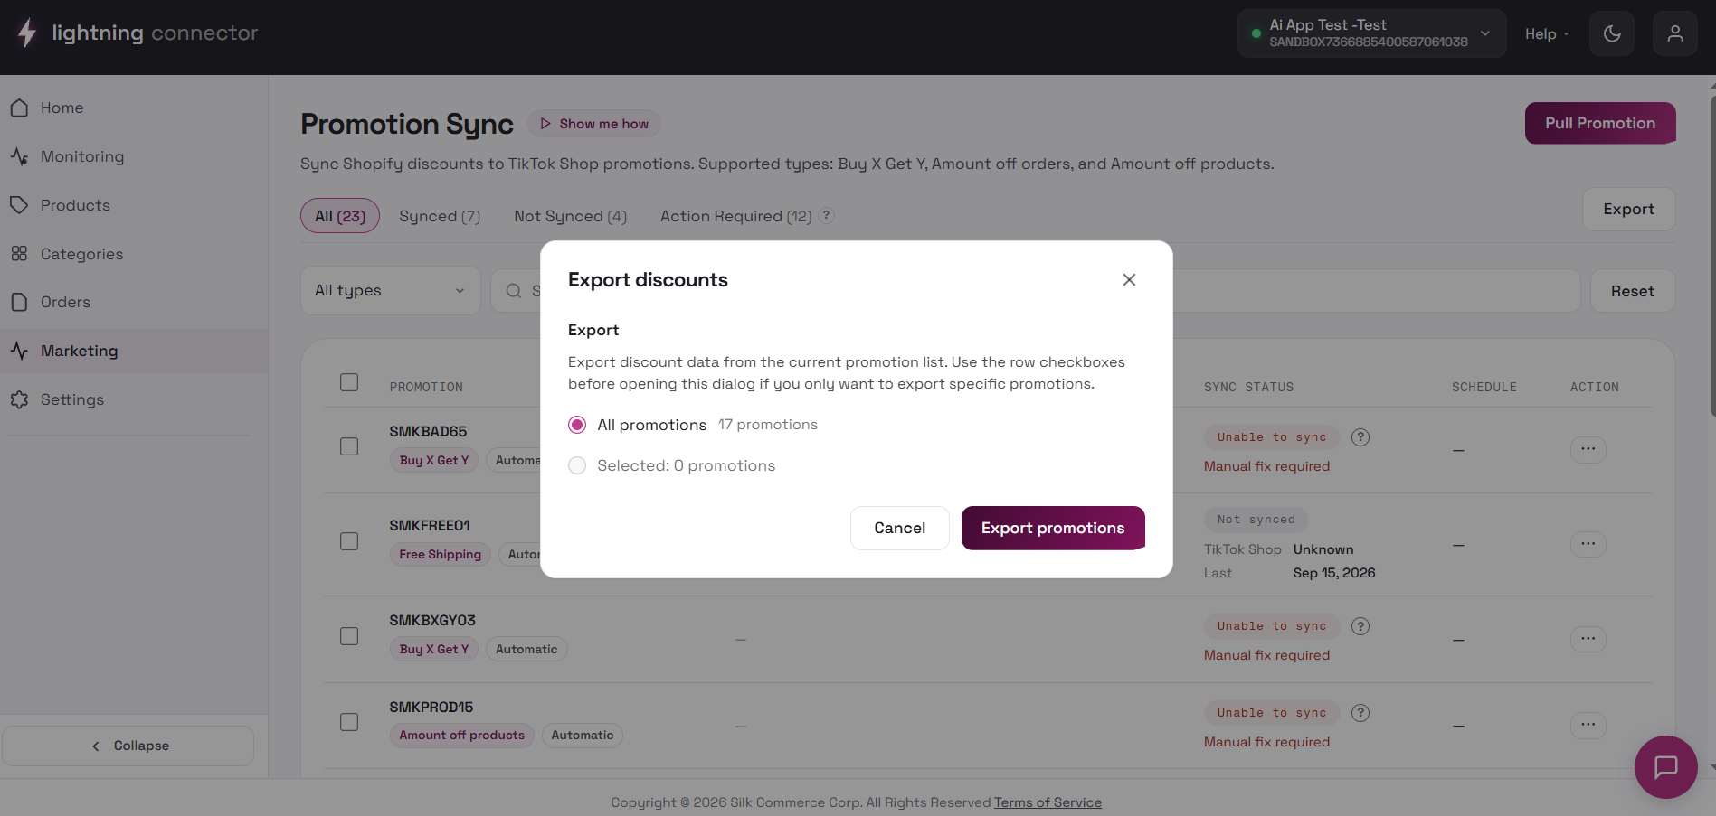This screenshot has width=1716, height=816.
Task: Toggle the select-all header checkbox
Action: coord(349,382)
